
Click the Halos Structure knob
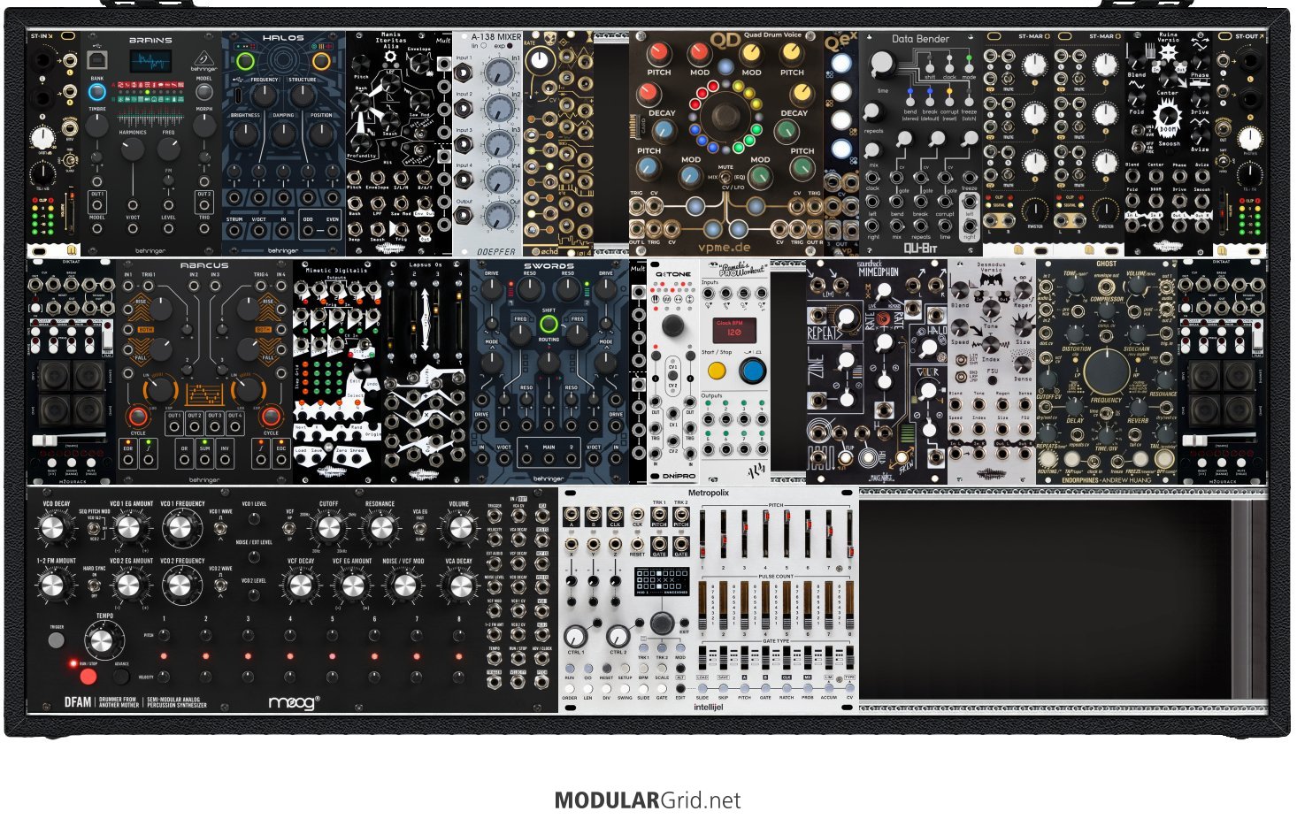302,96
